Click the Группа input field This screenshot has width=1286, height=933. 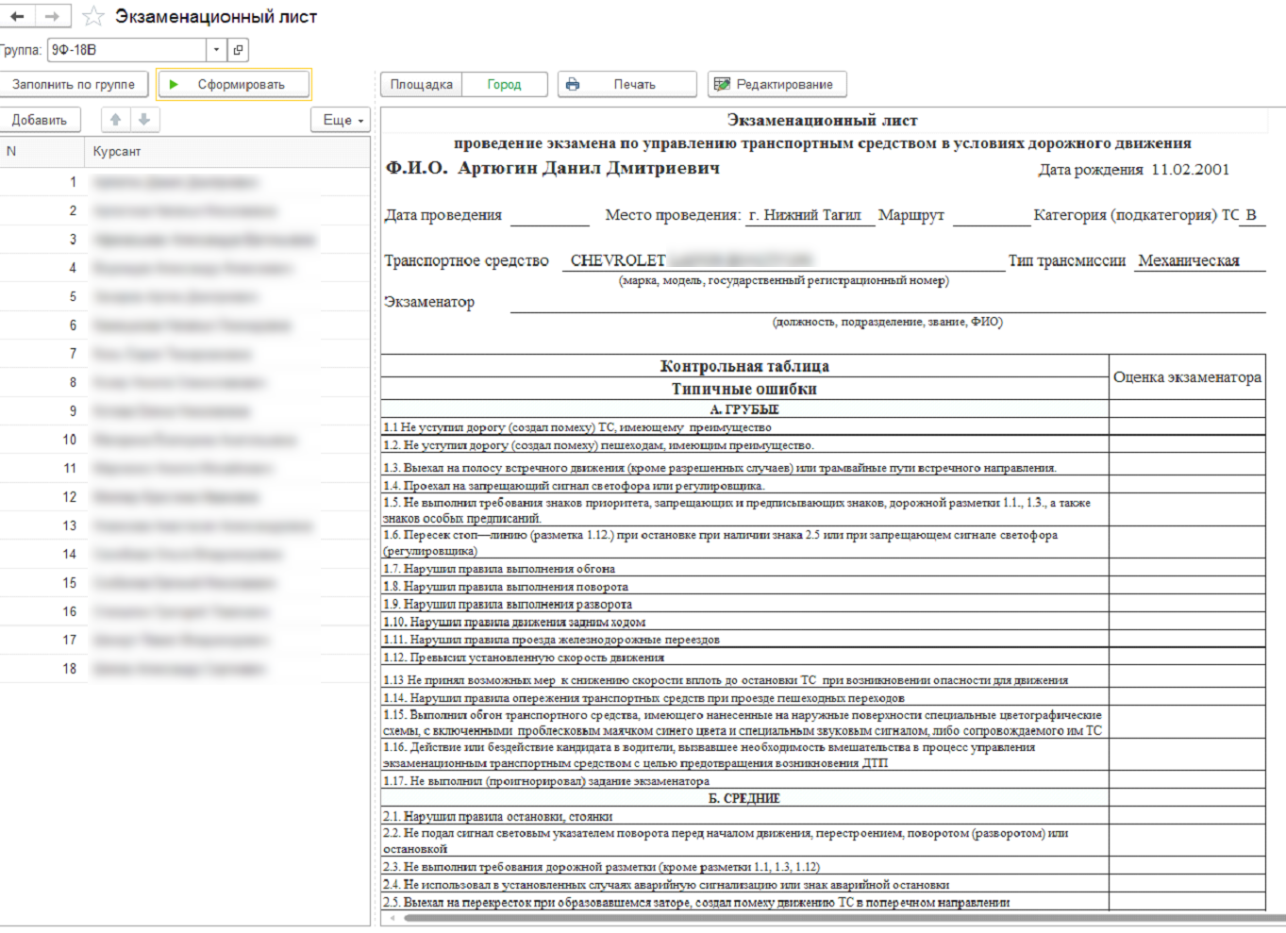(127, 50)
